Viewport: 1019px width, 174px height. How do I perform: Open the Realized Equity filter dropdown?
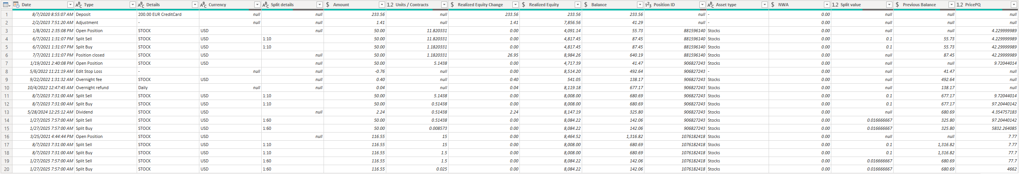click(577, 5)
